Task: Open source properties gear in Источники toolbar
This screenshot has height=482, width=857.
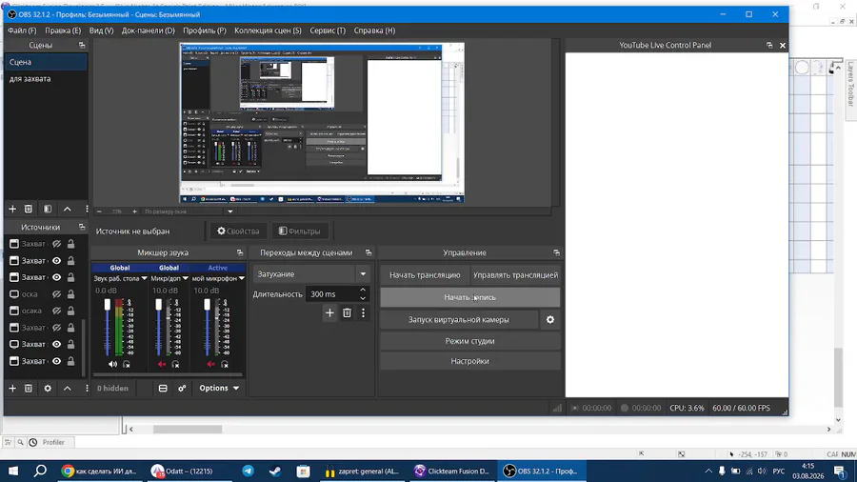Action: tap(48, 388)
